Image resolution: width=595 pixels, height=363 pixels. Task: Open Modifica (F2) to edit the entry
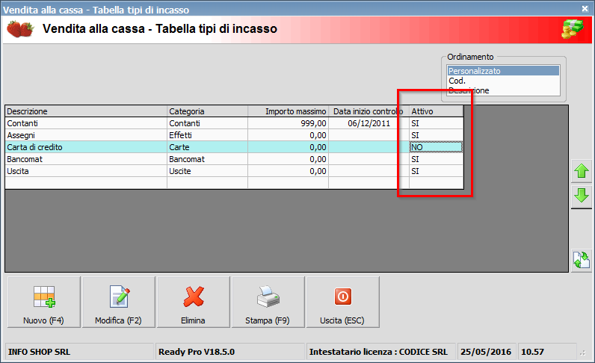(x=119, y=302)
